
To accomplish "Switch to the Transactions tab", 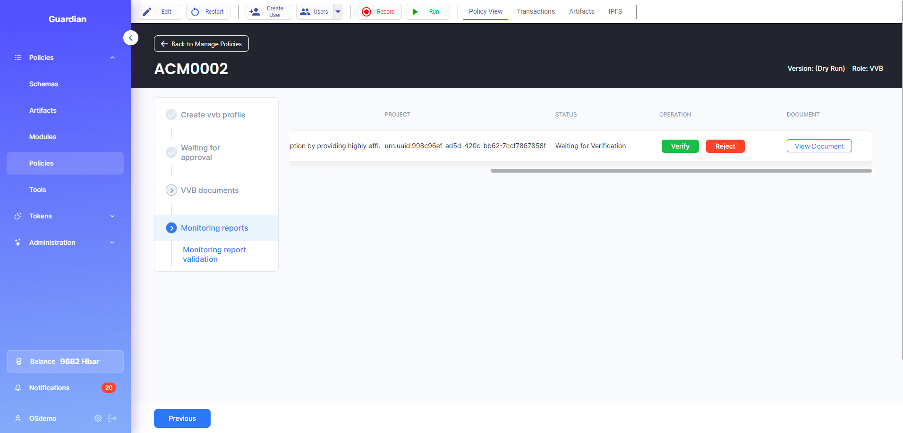I will coord(536,11).
